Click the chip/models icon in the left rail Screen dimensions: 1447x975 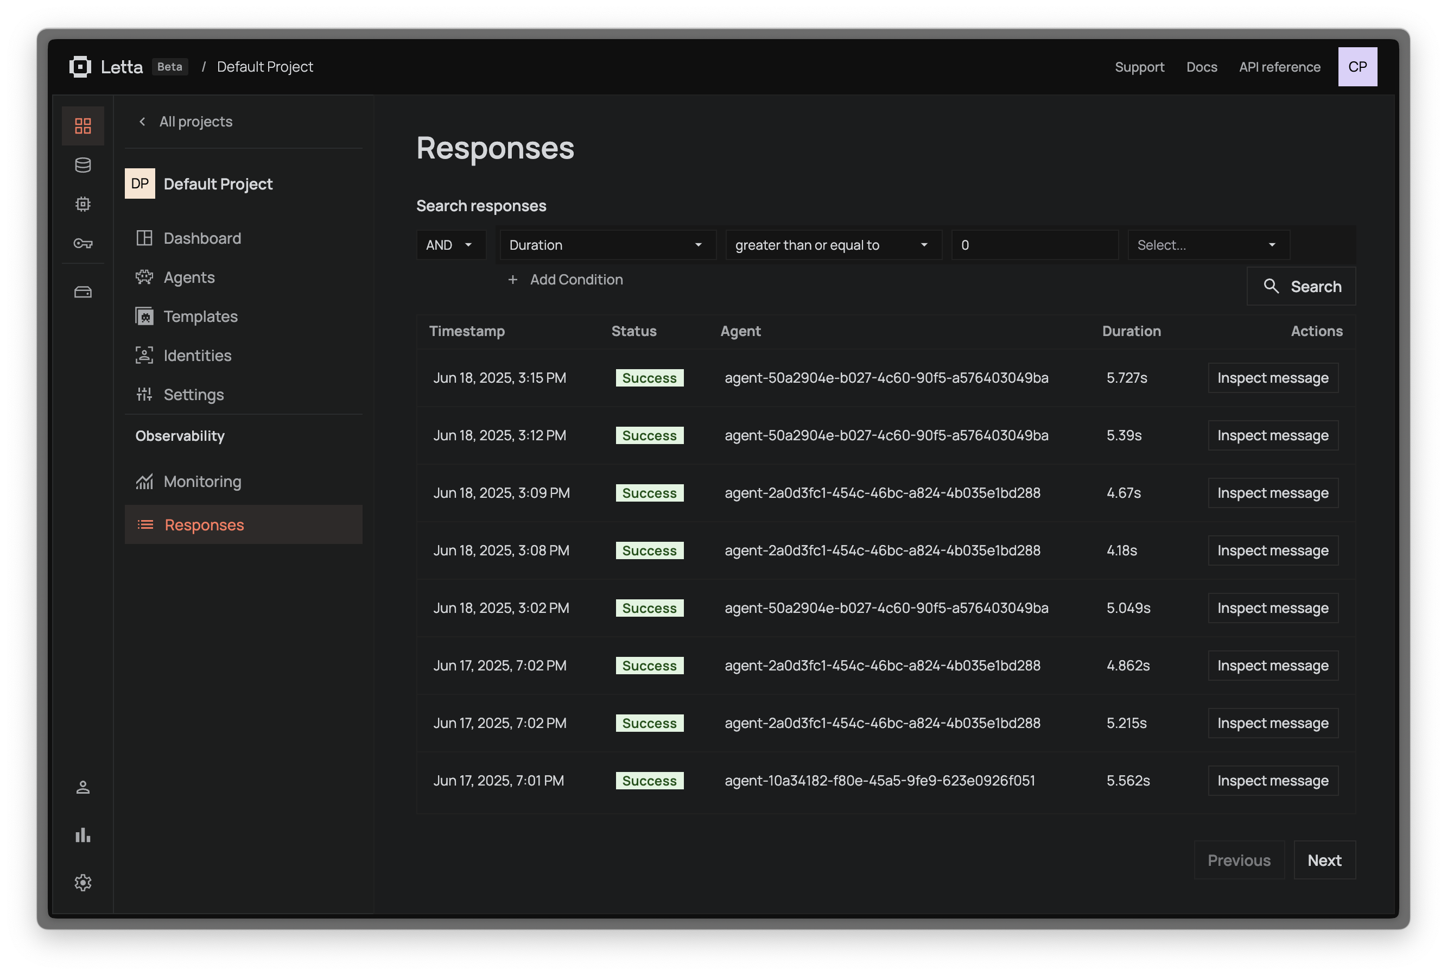(x=82, y=204)
